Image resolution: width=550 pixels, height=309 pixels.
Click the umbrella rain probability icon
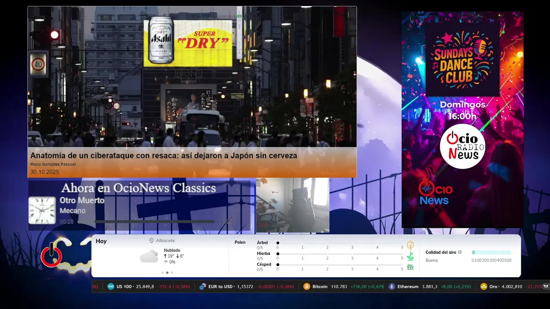coord(166,262)
